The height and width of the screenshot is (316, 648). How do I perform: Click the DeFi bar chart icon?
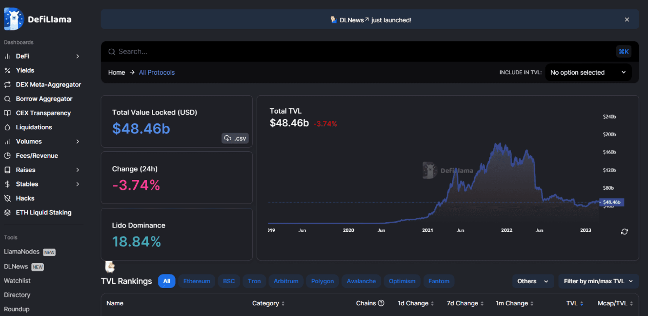[x=7, y=56]
